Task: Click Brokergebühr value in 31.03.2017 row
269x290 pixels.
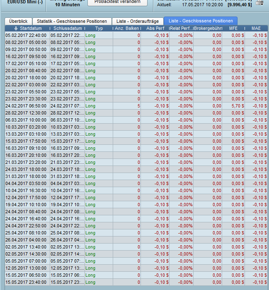Action: point(217,176)
